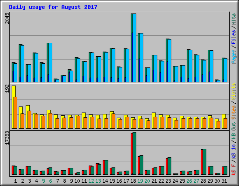Click day 31 on the x-axis
Image resolution: width=239 pixels, height=186 pixels.
pos(224,181)
